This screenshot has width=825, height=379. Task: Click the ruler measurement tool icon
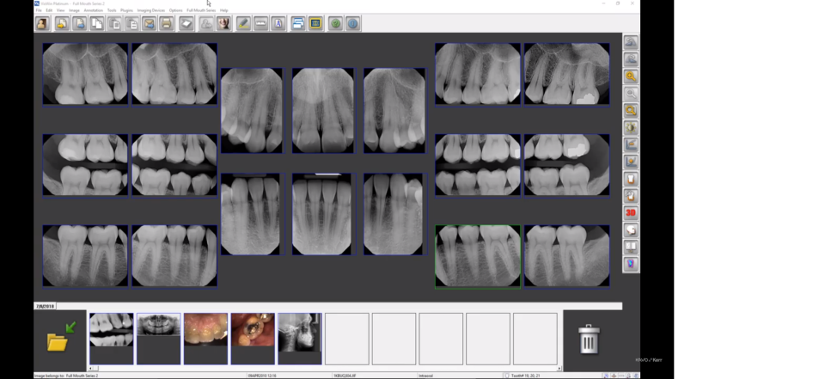(260, 23)
